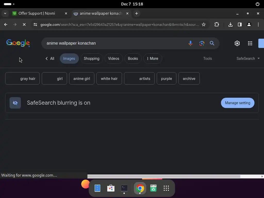Switch to Videos results
264x198 pixels.
[x=114, y=59]
